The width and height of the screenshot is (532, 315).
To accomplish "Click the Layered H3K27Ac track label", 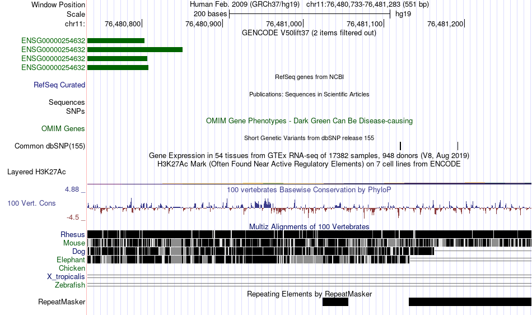I will 36,172.
